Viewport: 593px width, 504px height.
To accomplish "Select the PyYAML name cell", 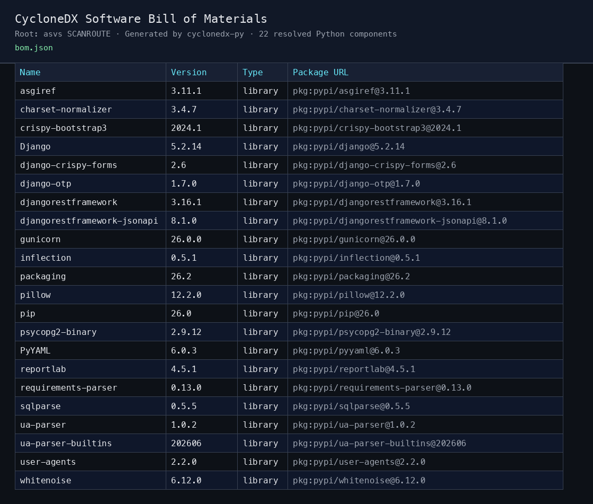I will coord(91,351).
